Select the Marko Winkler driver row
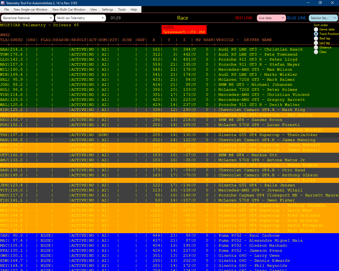The height and width of the screenshot is (271, 339). [169, 75]
